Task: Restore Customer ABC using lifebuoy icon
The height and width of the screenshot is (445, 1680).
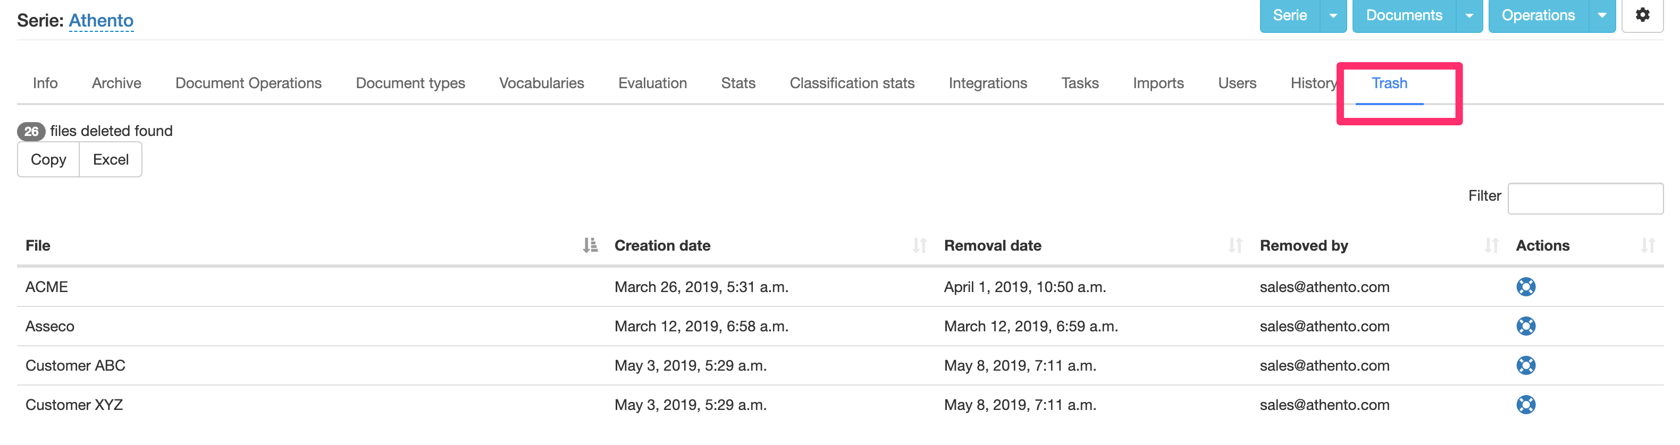Action: pyautogui.click(x=1525, y=365)
